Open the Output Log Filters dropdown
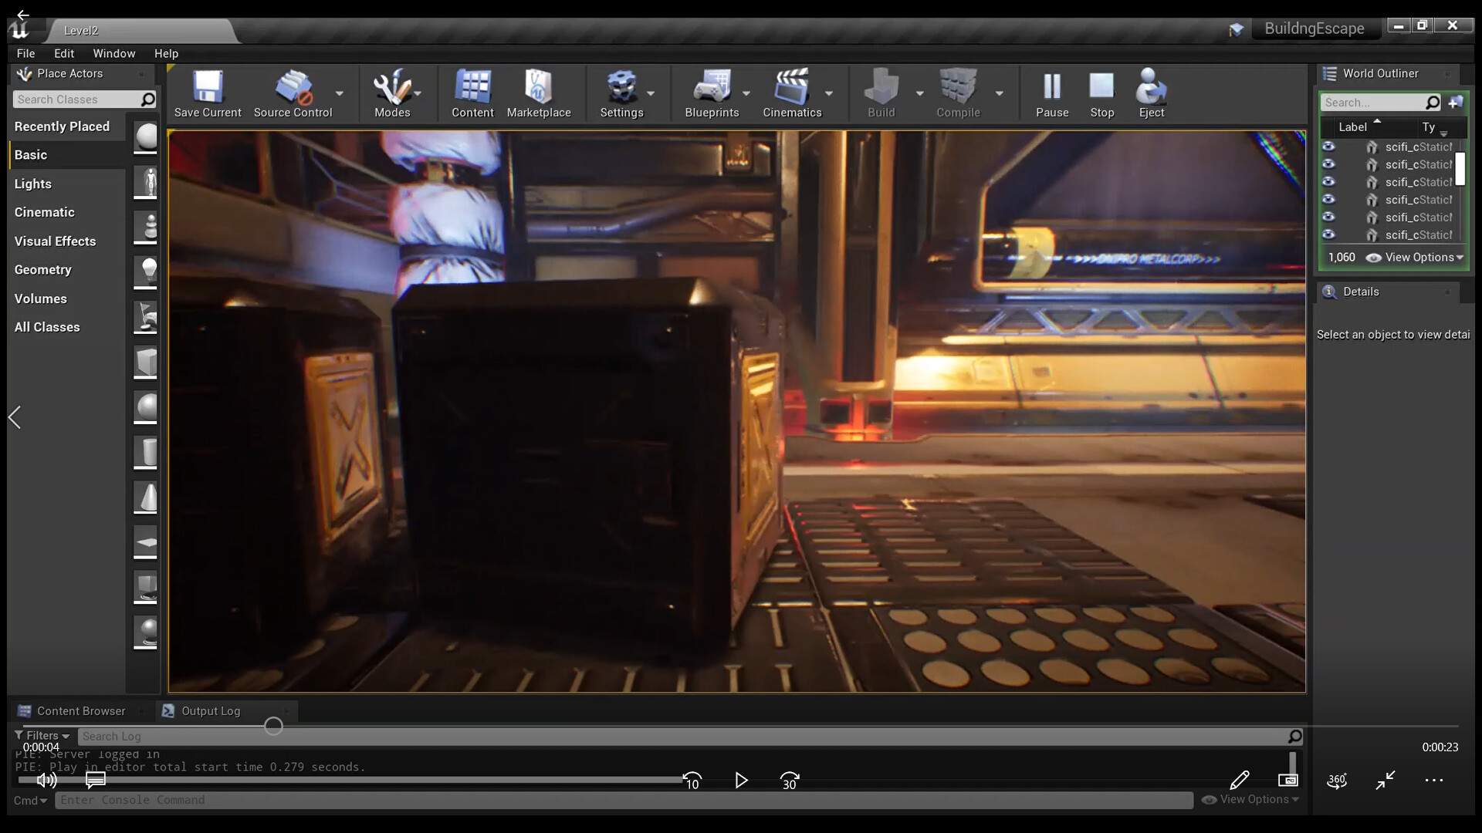This screenshot has width=1482, height=833. click(x=42, y=736)
